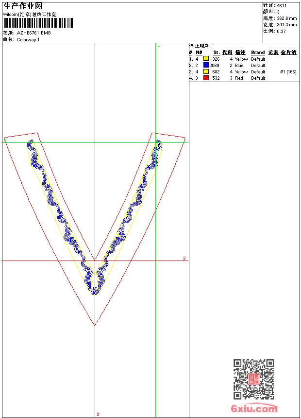The width and height of the screenshot is (301, 418).
Task: Click the bottom tip of the blue V-shaped embroidery
Action: [x=95, y=293]
